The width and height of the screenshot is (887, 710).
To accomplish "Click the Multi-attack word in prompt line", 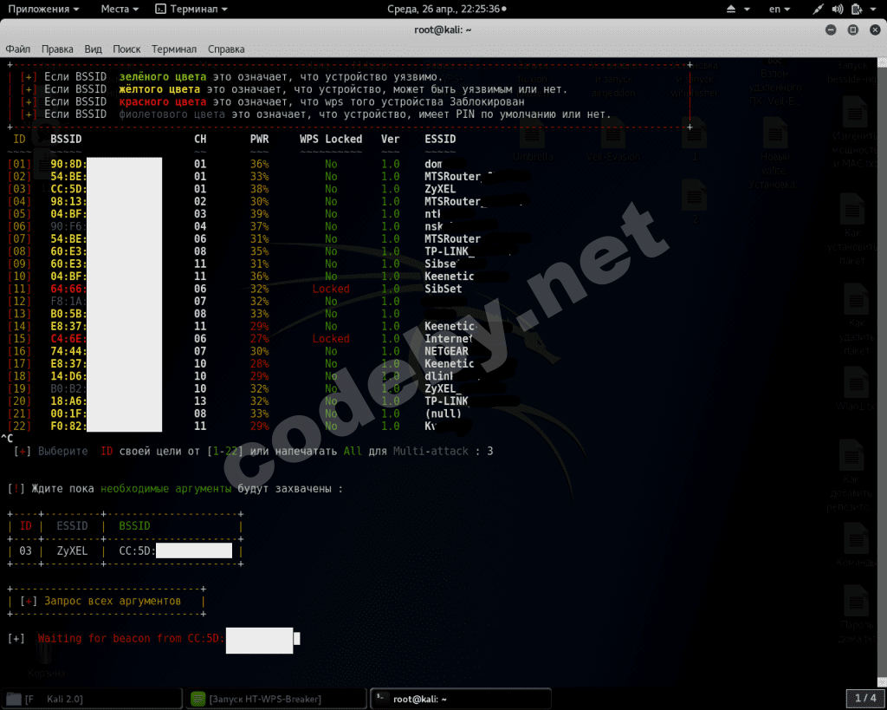I will pos(431,452).
